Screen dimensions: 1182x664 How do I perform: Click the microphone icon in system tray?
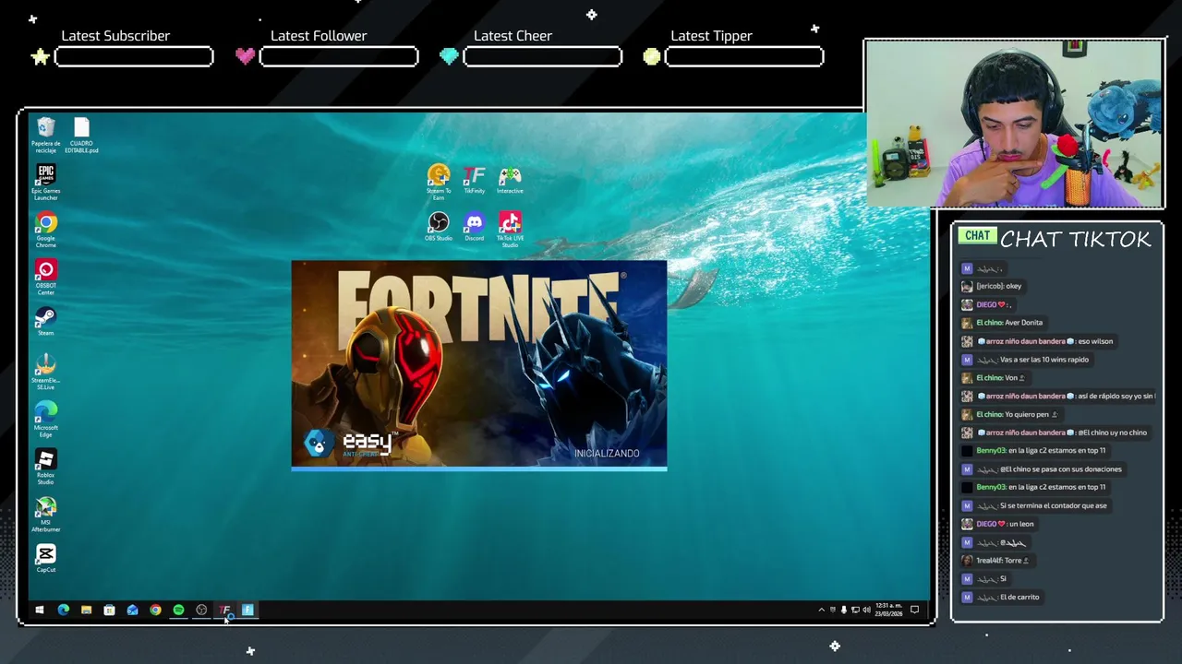[843, 610]
